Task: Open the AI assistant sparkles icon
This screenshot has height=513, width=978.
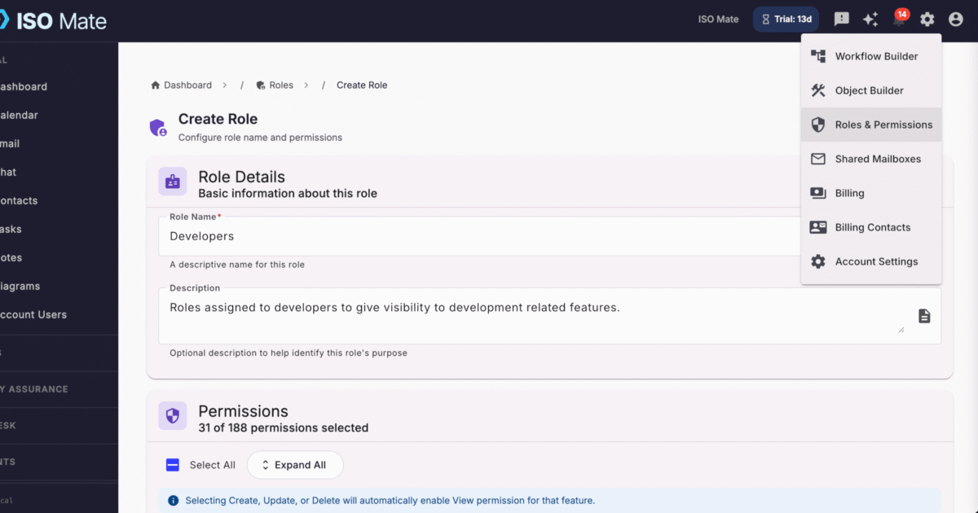Action: 870,19
